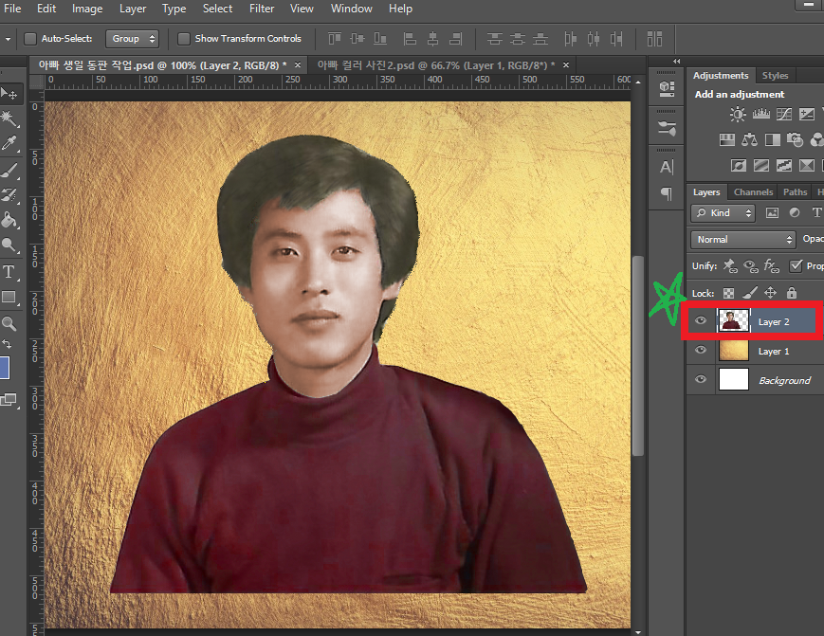
Task: Add a Posterize adjustment
Action: pos(760,166)
